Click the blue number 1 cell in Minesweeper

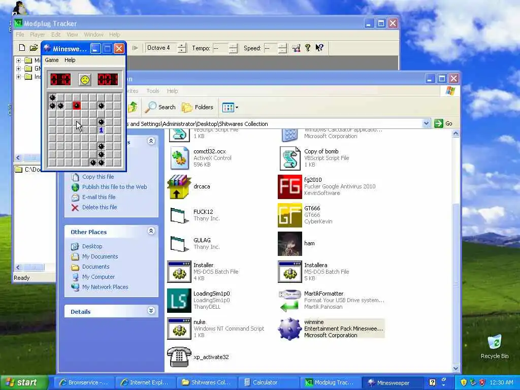(101, 130)
